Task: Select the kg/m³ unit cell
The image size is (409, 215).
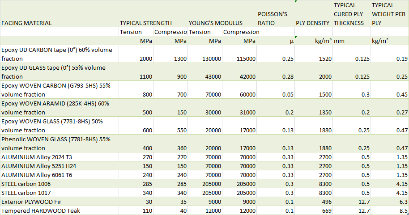Action: click(x=314, y=41)
